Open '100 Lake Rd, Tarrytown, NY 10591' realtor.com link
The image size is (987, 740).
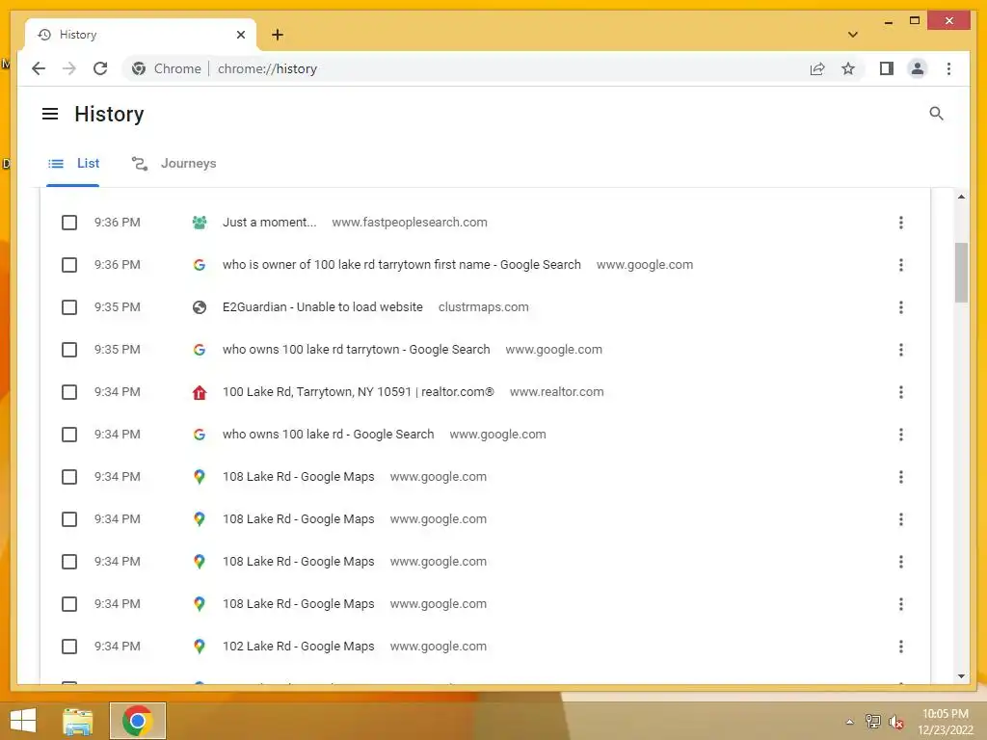359,392
